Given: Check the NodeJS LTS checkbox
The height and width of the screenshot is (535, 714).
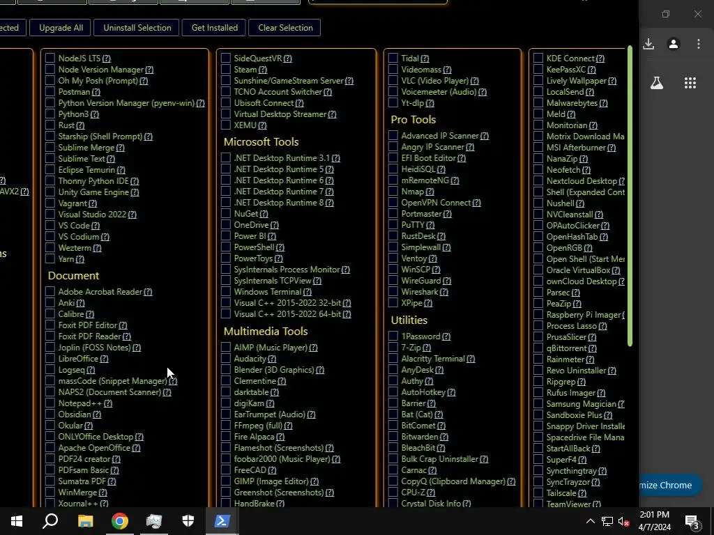Looking at the screenshot, I should (x=50, y=58).
